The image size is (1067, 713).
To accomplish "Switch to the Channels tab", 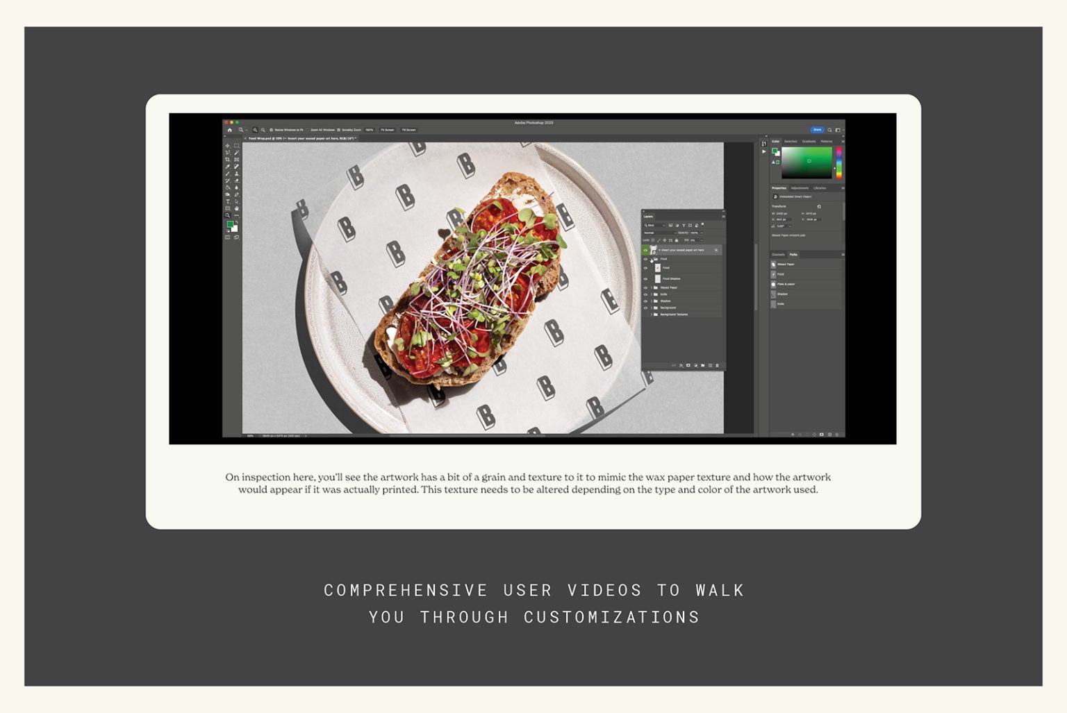I will point(778,255).
